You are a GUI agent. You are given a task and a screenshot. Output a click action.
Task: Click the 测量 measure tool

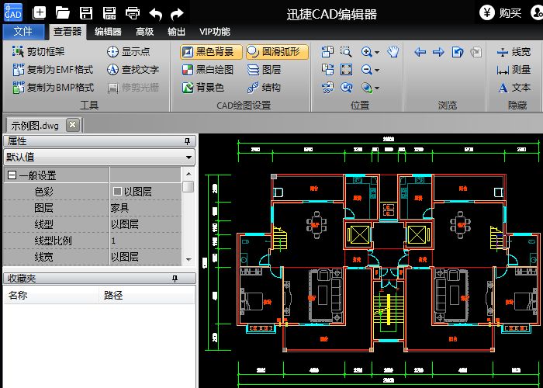tap(514, 70)
